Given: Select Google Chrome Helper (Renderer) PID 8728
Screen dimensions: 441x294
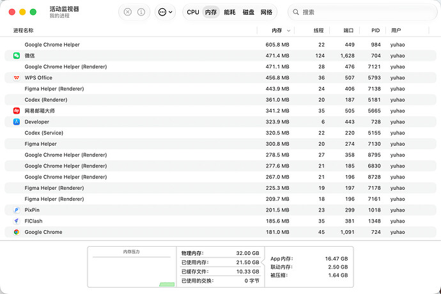Looking at the screenshot, I should pyautogui.click(x=220, y=177).
